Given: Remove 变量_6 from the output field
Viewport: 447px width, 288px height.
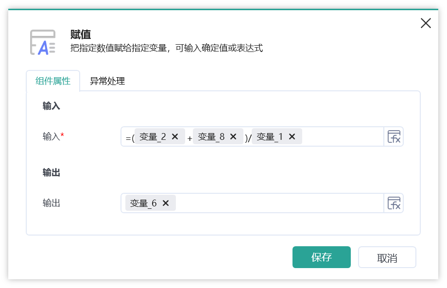Looking at the screenshot, I should [166, 203].
